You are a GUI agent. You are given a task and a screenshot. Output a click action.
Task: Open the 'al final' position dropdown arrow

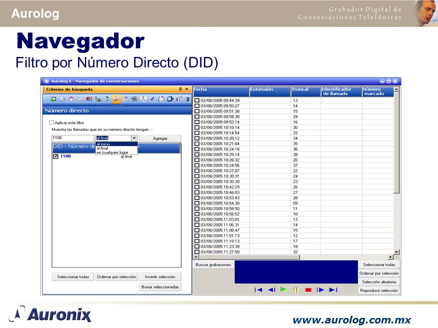[134, 138]
